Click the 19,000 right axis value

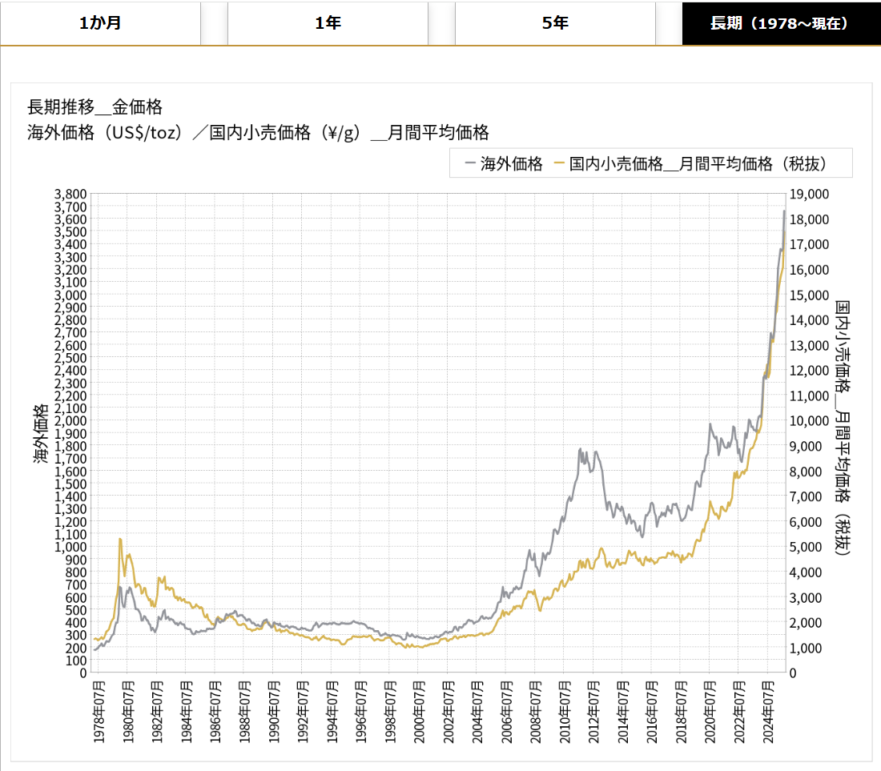[810, 194]
